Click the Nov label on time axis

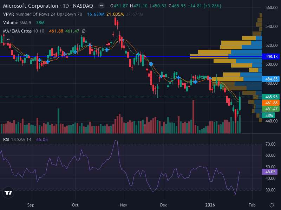click(124, 205)
